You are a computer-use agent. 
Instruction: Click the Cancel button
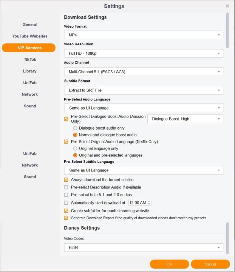coord(210,264)
